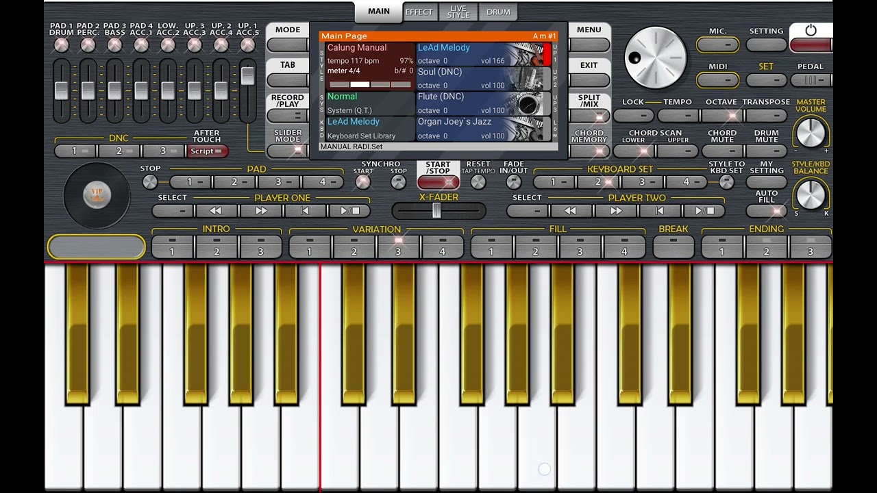Fast forward Player One track
877x493 pixels.
pyautogui.click(x=260, y=211)
